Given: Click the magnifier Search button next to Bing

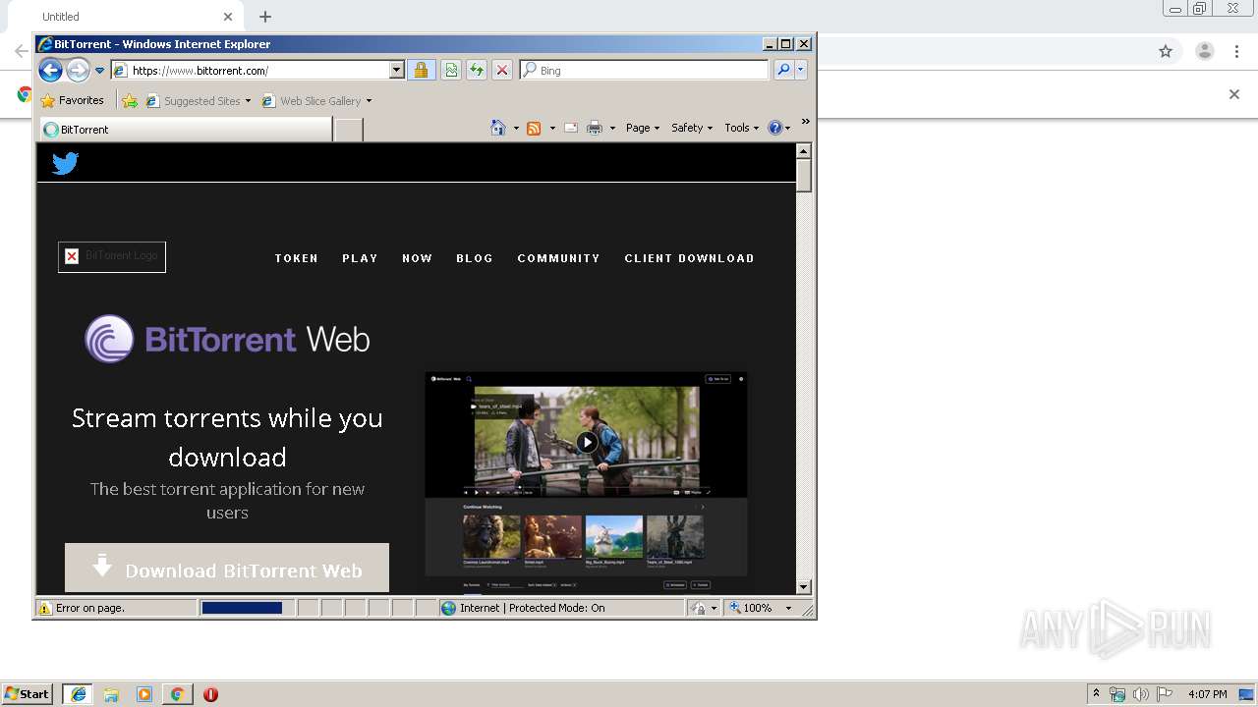Looking at the screenshot, I should coord(783,70).
